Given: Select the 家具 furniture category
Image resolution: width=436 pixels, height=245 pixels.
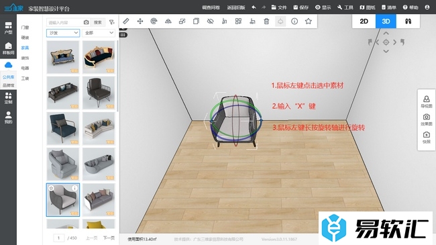Looking at the screenshot, I should coord(25,48).
